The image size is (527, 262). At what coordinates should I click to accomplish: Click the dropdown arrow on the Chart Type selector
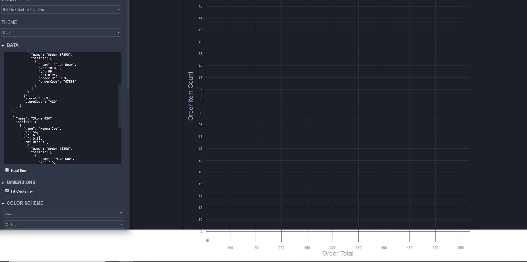click(x=118, y=10)
